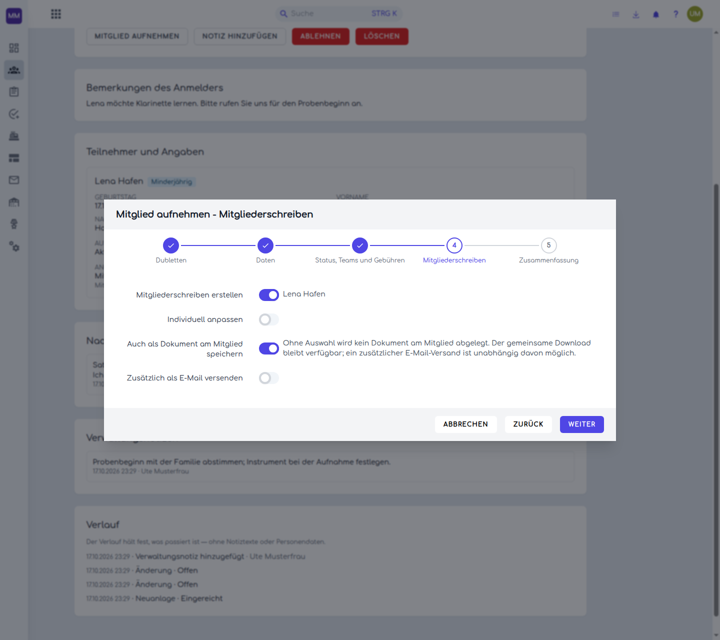Open notifications bell
This screenshot has height=640, width=720.
click(x=656, y=14)
